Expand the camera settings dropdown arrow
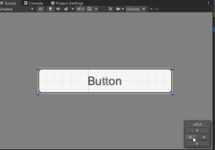Image resolution: width=215 pixels, height=150 pixels. pos(123,9)
